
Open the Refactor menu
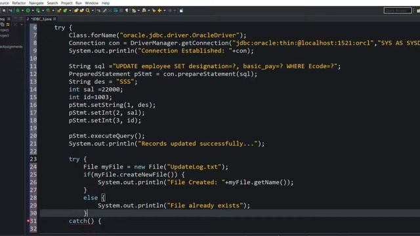click(19, 3)
